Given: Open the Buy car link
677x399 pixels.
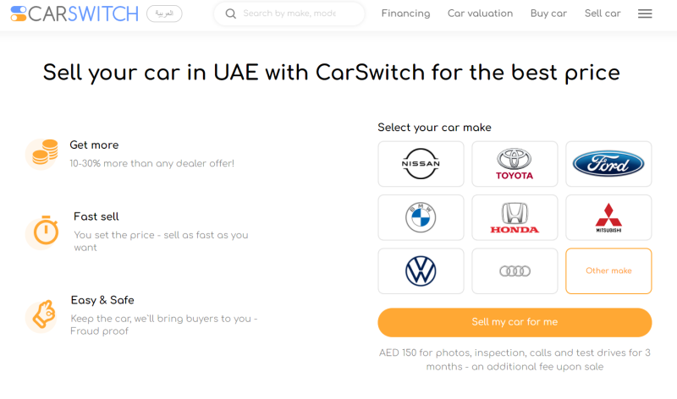Looking at the screenshot, I should point(548,14).
